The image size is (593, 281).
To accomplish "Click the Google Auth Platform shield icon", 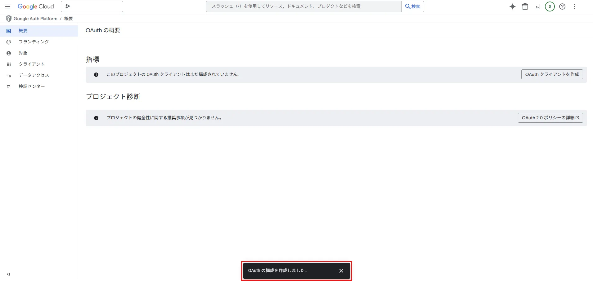I will coord(9,19).
